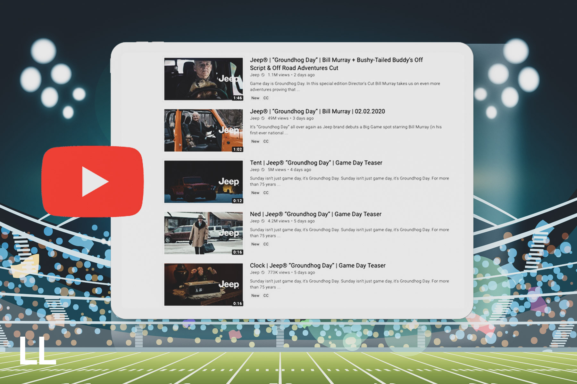
Task: Click the Tent teaser description text
Action: tap(349, 181)
